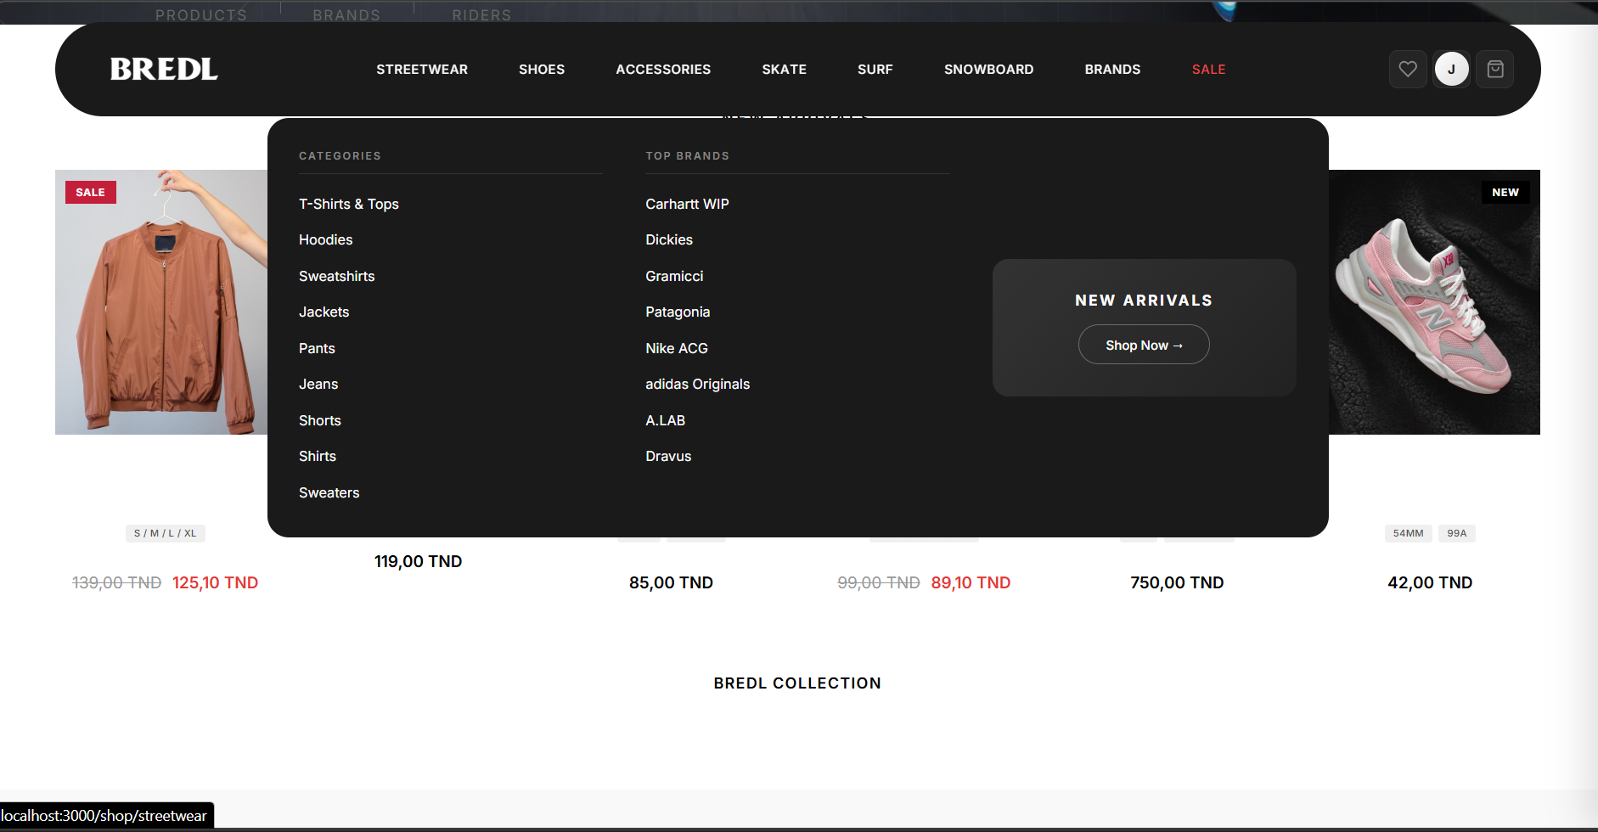The image size is (1598, 832).
Task: Go to the BREDL logo homepage
Action: pyautogui.click(x=164, y=70)
